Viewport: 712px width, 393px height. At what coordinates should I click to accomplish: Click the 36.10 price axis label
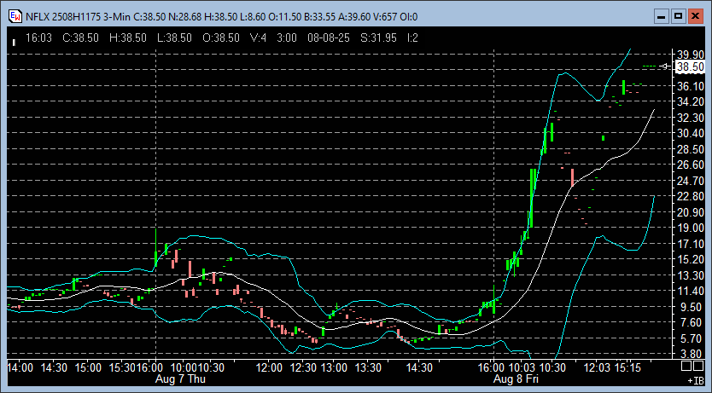[690, 86]
